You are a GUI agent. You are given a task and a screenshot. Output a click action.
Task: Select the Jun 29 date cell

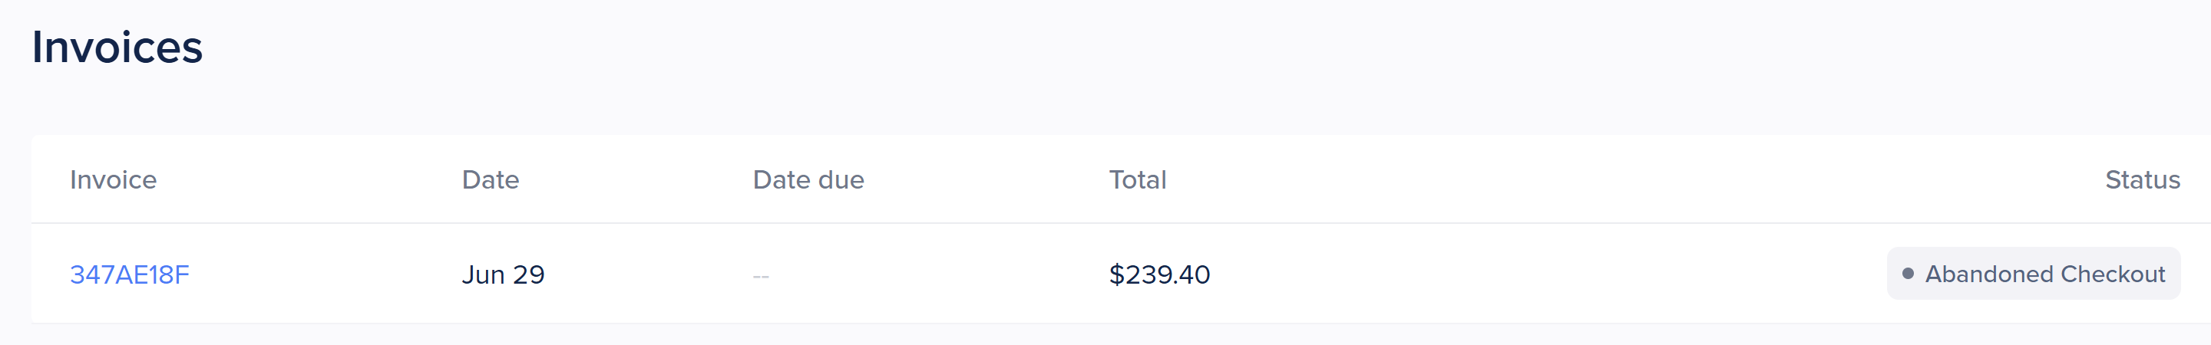(503, 274)
